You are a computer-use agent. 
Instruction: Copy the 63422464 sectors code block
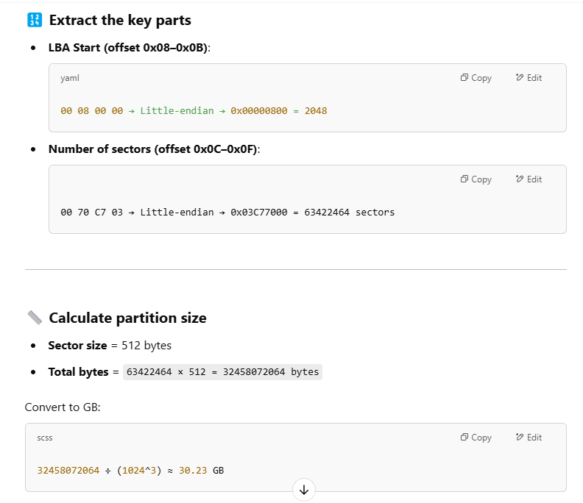(x=476, y=179)
